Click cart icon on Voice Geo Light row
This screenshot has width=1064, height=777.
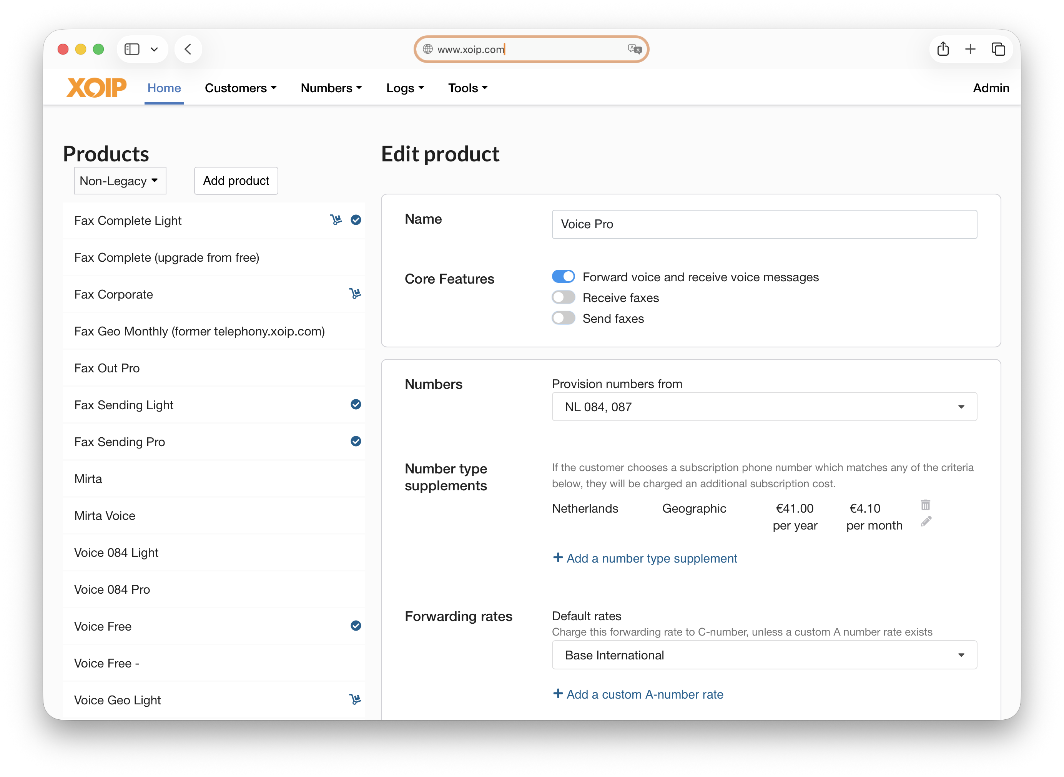(355, 699)
